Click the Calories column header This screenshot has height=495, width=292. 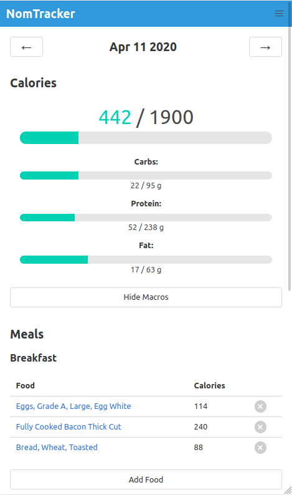coord(209,385)
